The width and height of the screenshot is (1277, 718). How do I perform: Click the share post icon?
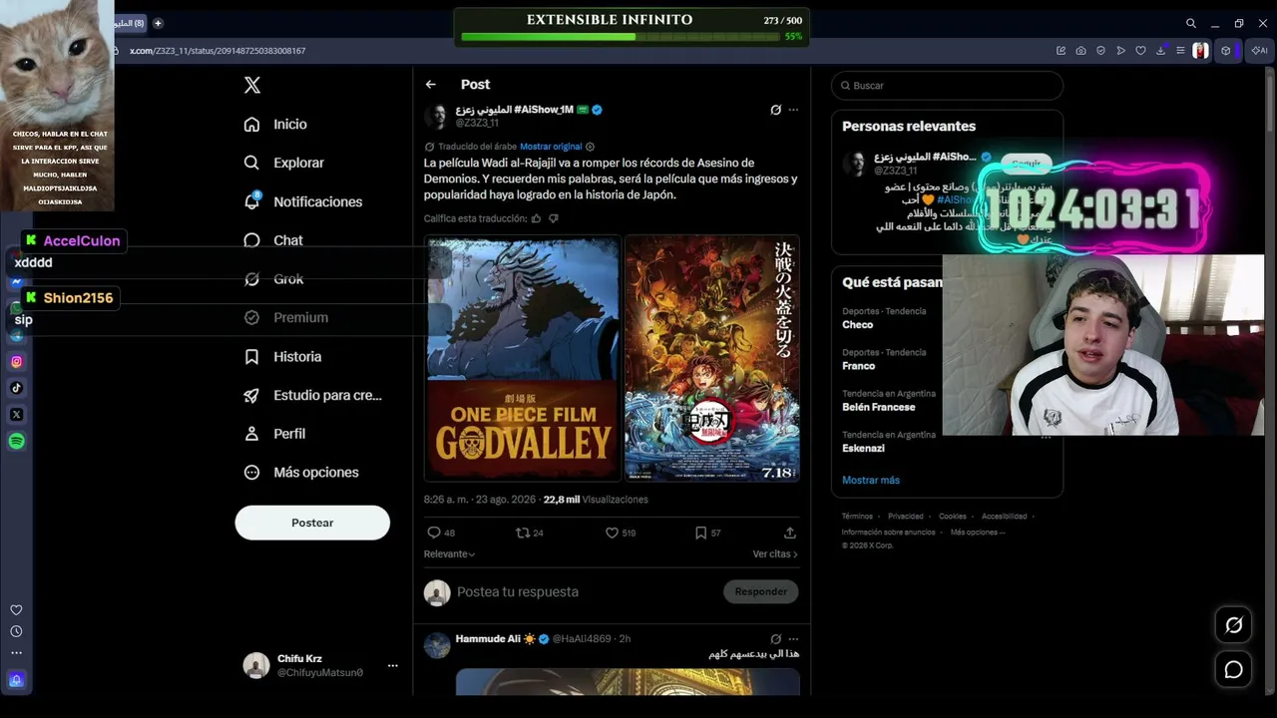790,533
